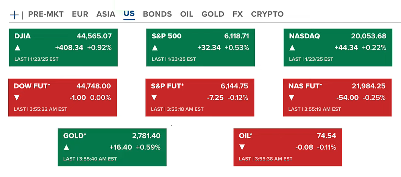This screenshot has height=177, width=401.
Task: Click the OIL down arrow icon
Action: (242, 147)
